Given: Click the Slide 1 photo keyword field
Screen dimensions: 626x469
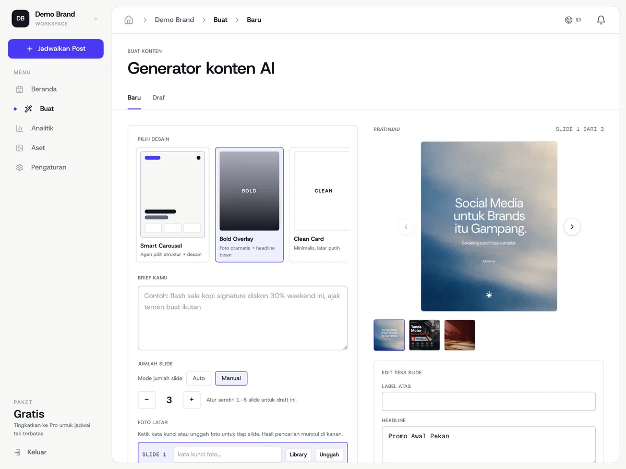Looking at the screenshot, I should (x=227, y=454).
